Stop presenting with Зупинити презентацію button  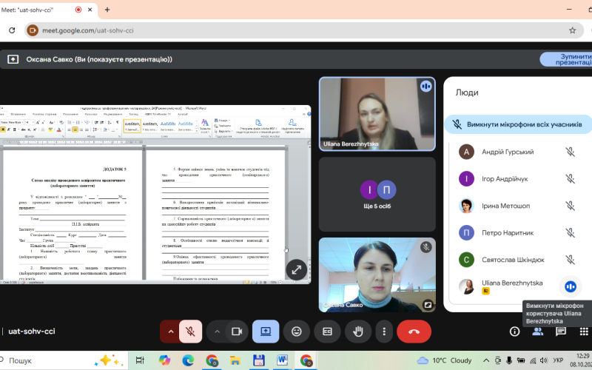coord(566,59)
